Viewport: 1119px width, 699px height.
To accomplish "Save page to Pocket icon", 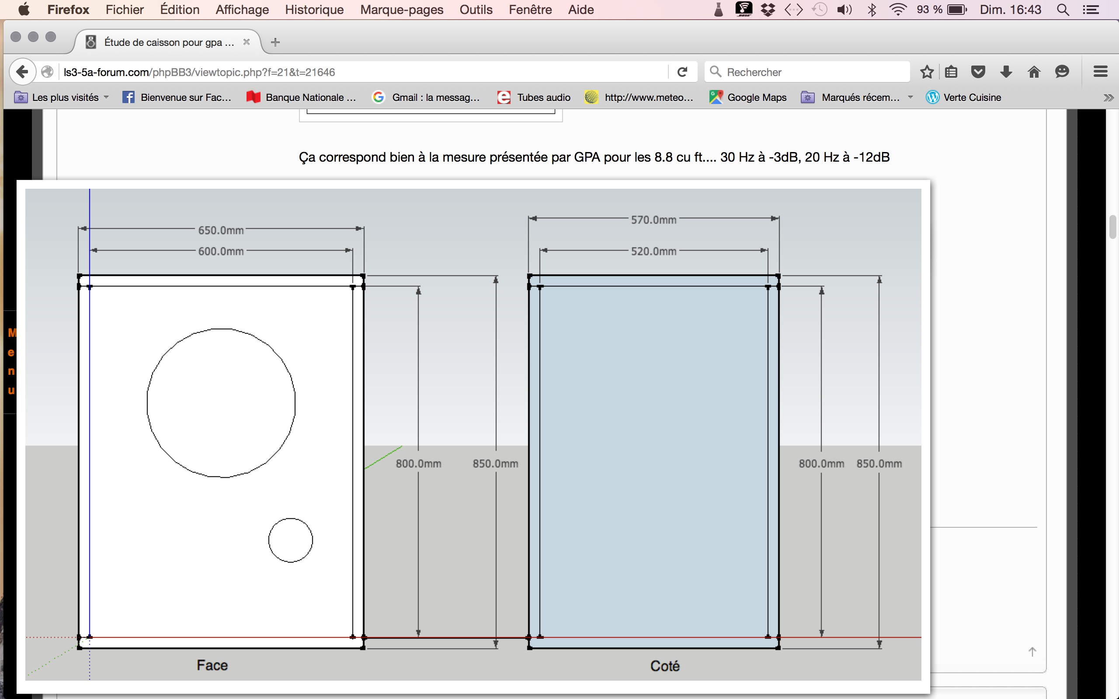I will tap(978, 72).
